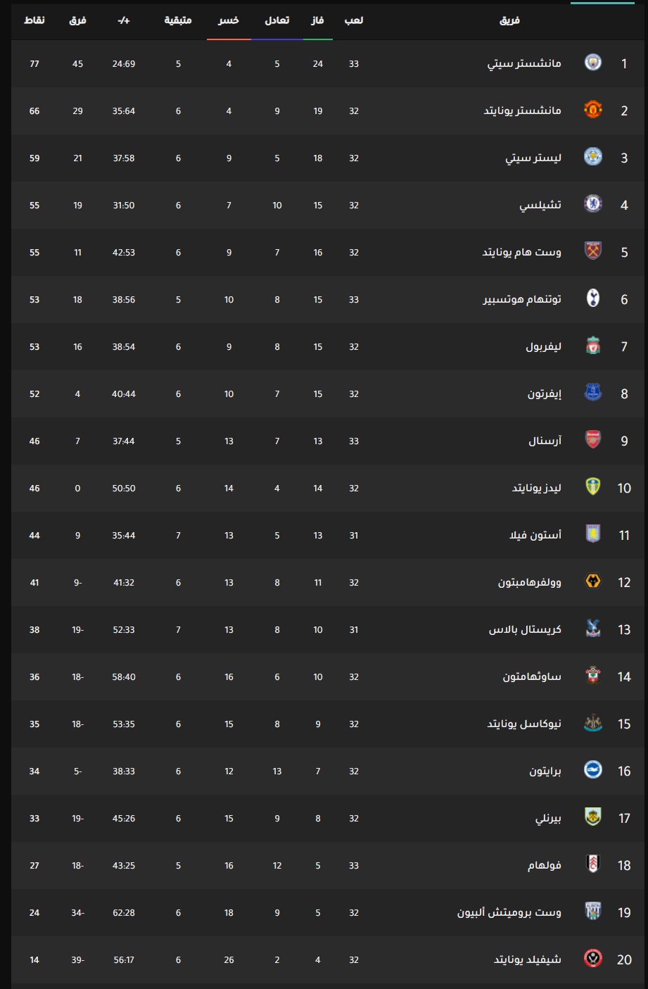Viewport: 648px width, 989px height.
Task: Open the إيفرتون team name link
Action: tap(545, 394)
